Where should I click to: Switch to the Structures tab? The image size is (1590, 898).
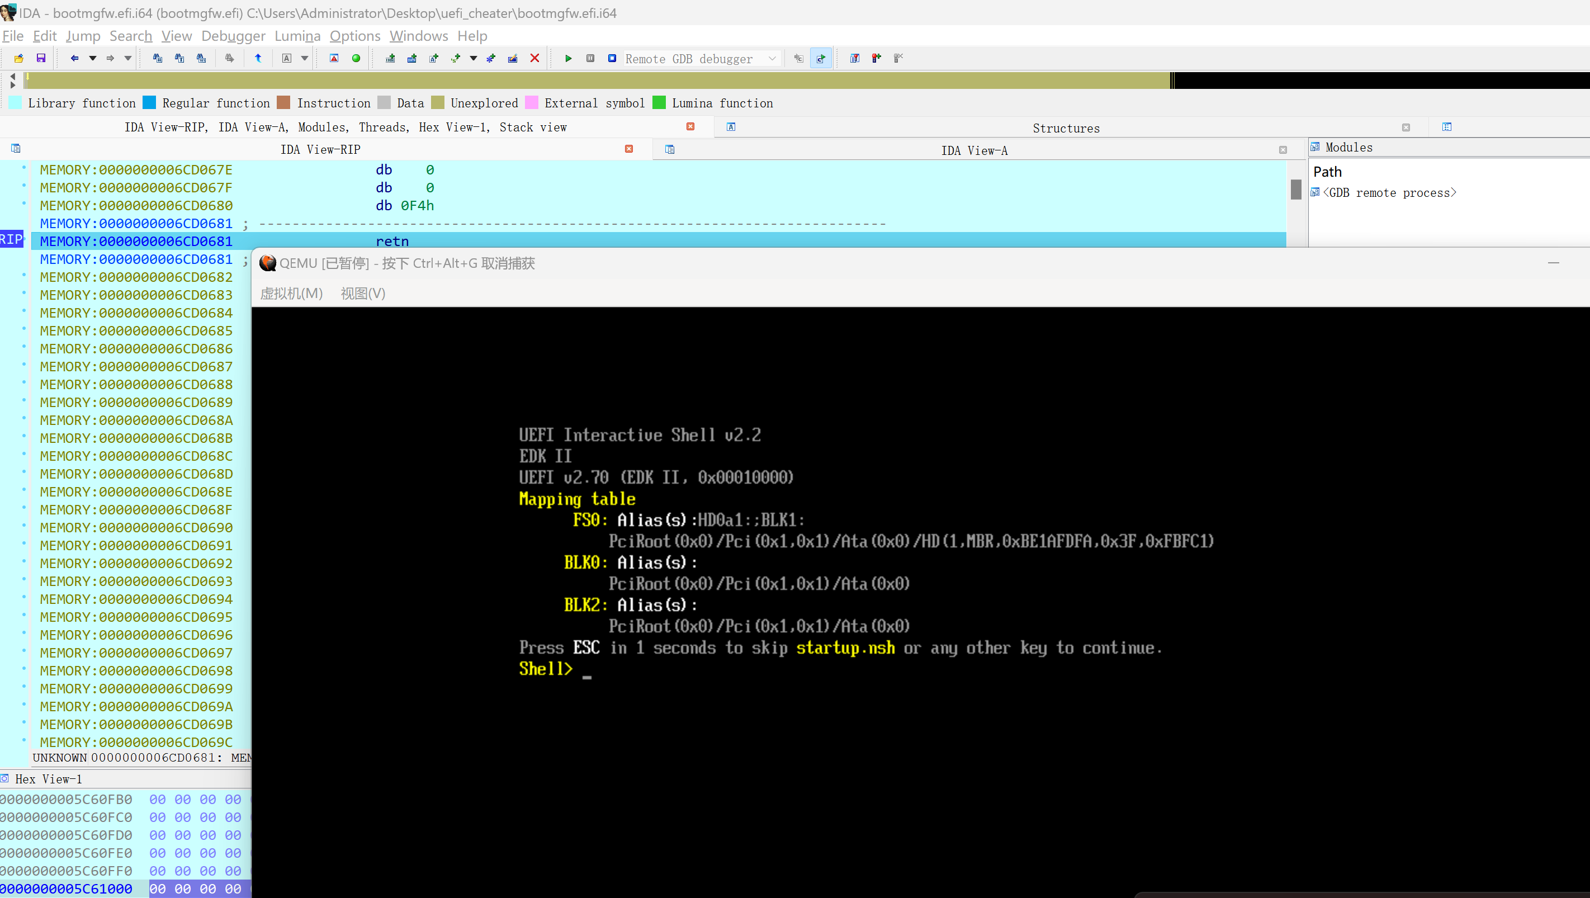[x=1066, y=129]
